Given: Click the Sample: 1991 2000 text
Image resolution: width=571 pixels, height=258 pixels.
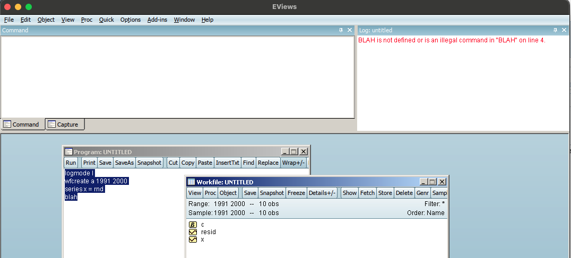Looking at the screenshot, I should point(217,212).
